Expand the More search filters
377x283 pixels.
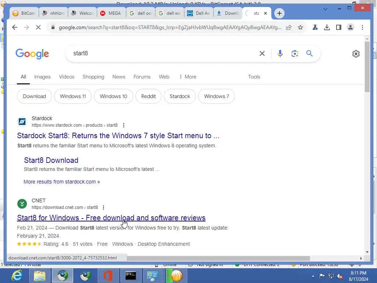[188, 77]
